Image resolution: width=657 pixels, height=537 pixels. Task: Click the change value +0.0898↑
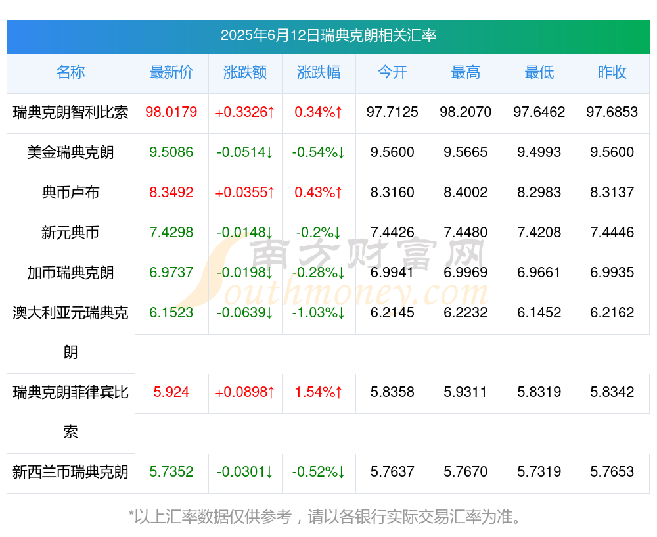click(x=245, y=392)
